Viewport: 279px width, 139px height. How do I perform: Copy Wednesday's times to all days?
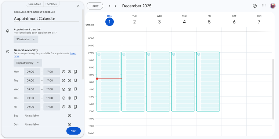[75, 89]
